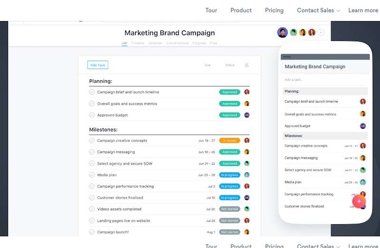Tap the red floating plus button
380x248 pixels.
[359, 201]
